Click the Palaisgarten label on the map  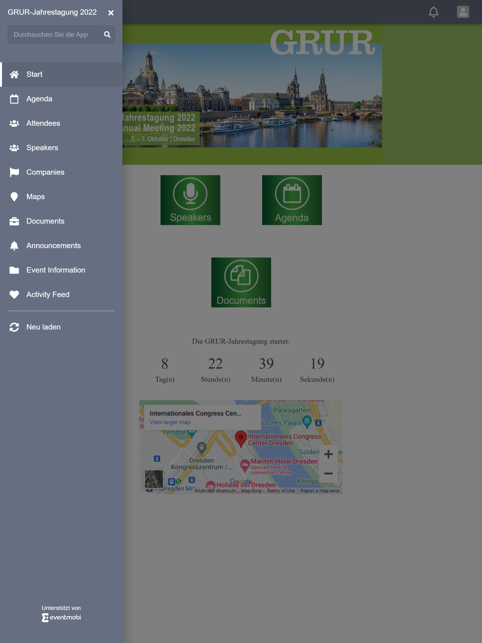[292, 410]
